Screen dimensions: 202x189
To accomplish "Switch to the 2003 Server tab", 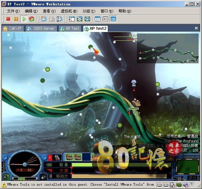I will pyautogui.click(x=41, y=28).
